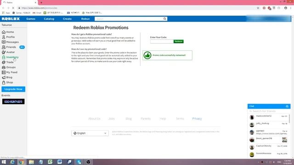Reload or stop page loading
The image size is (294, 165).
[13, 8]
